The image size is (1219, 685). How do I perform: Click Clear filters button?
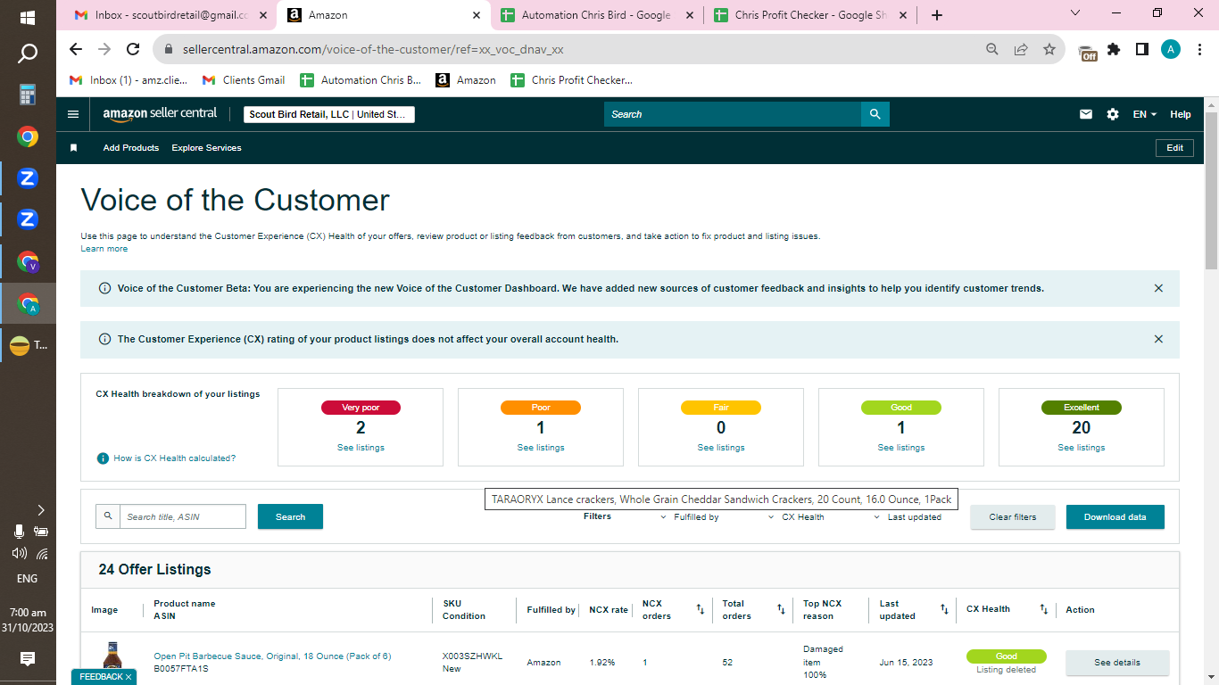pos(1013,517)
